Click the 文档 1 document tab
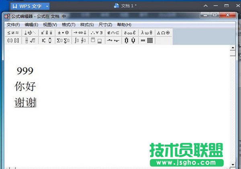Viewport: 241px width, 169px height. tap(127, 6)
